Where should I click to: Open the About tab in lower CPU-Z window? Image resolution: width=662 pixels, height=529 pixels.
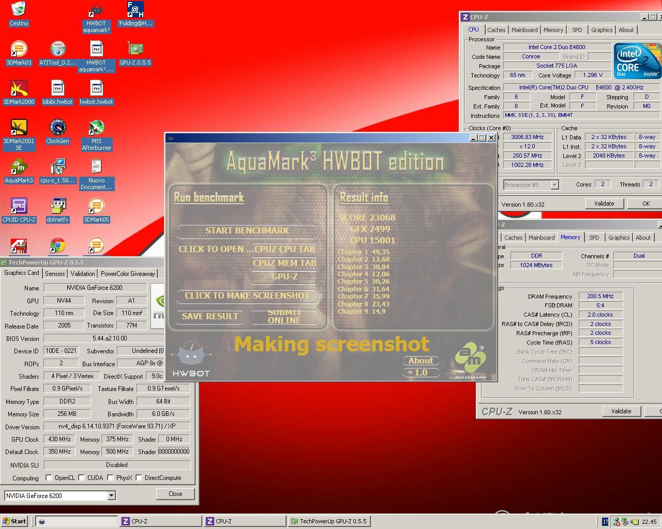[643, 238]
